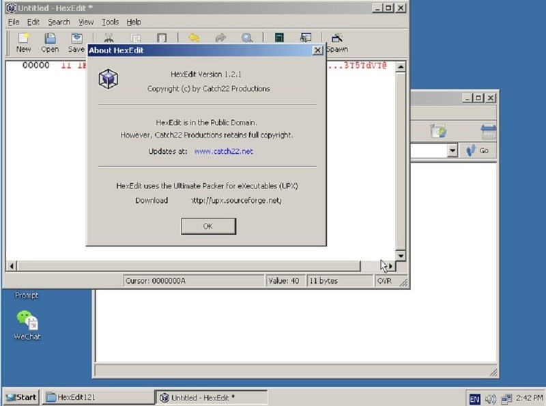
Task: Click the ASCII text '...3T5TdVT@'
Action: (x=357, y=65)
